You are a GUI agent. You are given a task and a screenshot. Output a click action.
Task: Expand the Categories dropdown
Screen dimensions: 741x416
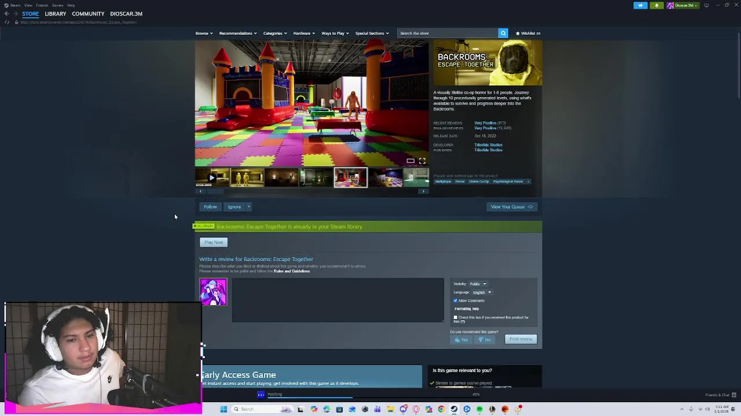274,33
